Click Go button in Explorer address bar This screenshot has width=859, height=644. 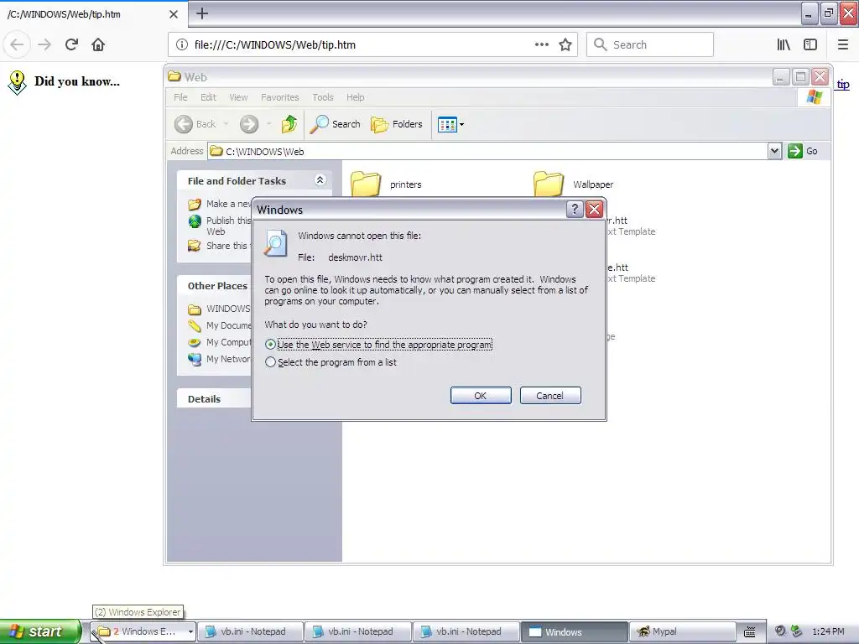803,151
